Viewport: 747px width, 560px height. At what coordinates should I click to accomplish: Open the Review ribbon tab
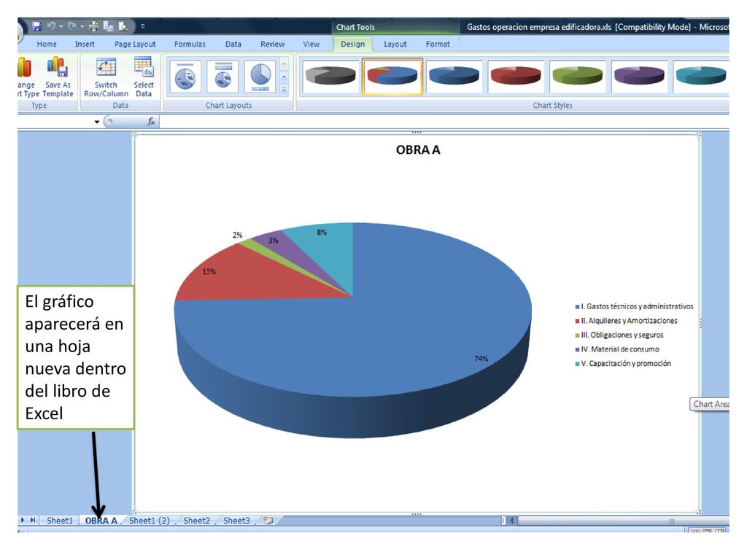tap(272, 44)
